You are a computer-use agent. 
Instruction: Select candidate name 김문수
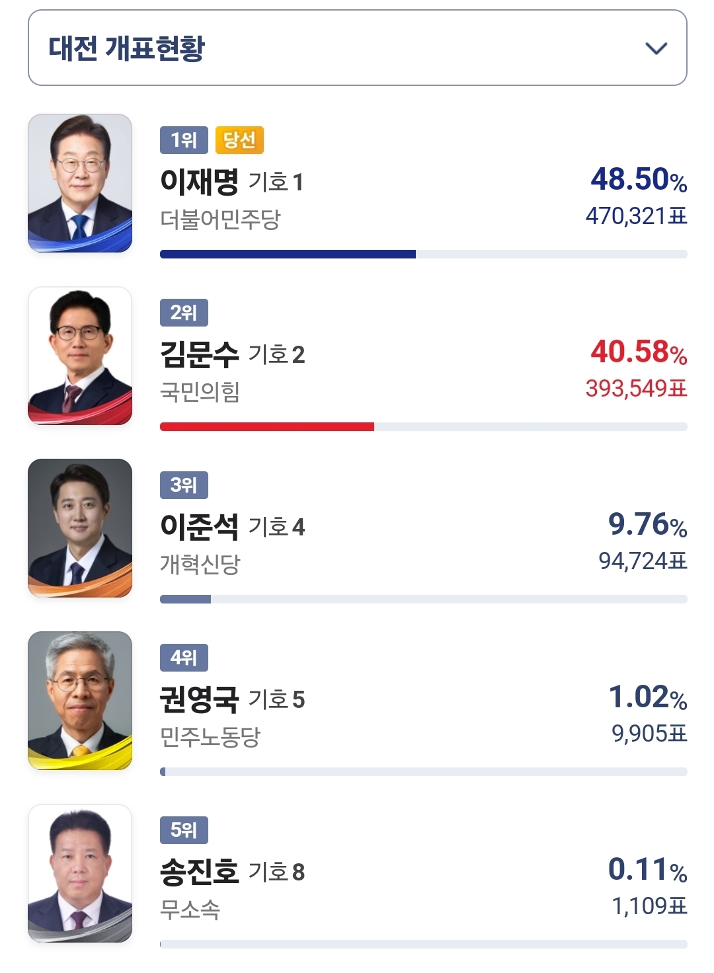tap(199, 354)
